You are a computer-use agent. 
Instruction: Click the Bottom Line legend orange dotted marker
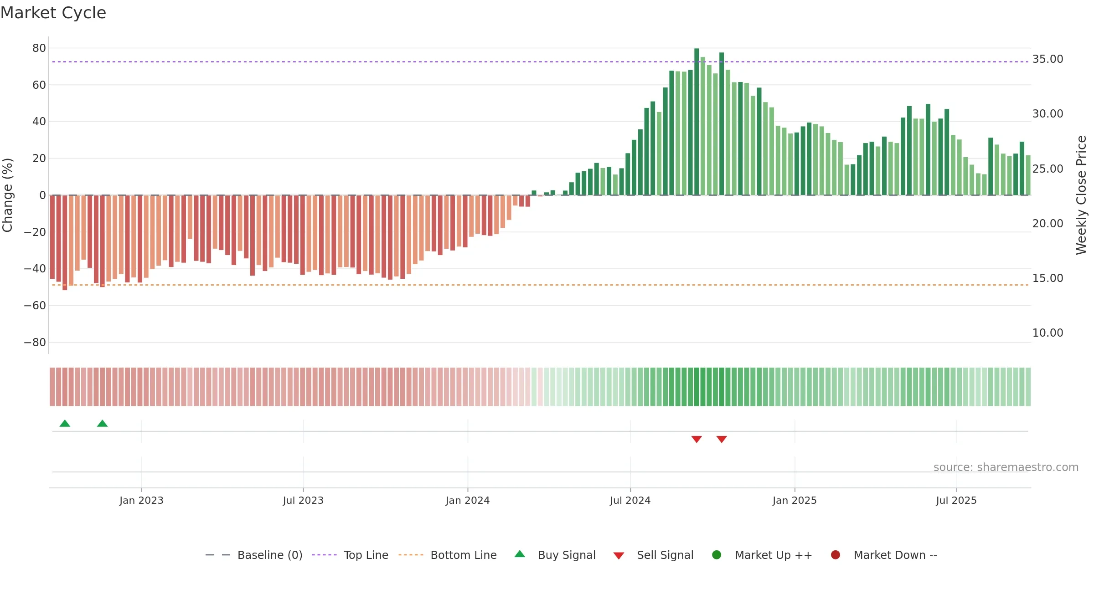(411, 555)
